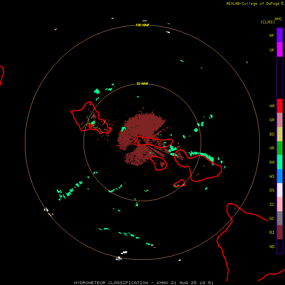This screenshot has width=285, height=285.
Task: Click the GR legend label
Action: coord(272,120)
